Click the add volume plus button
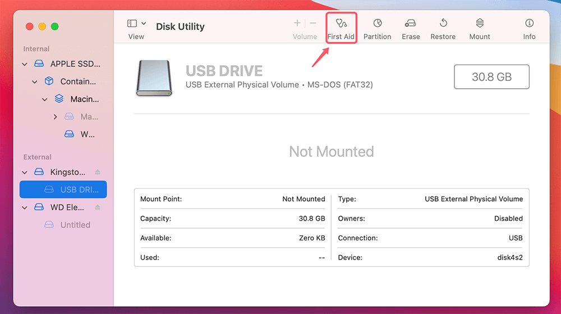561x314 pixels. [297, 24]
